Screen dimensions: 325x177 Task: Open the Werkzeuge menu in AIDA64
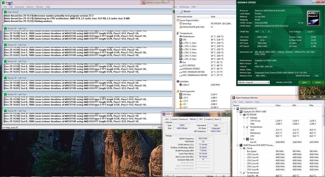[184, 7]
